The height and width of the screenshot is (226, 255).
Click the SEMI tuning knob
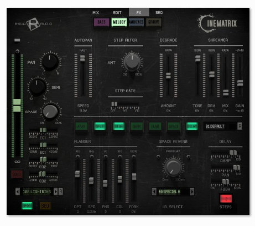[37, 87]
